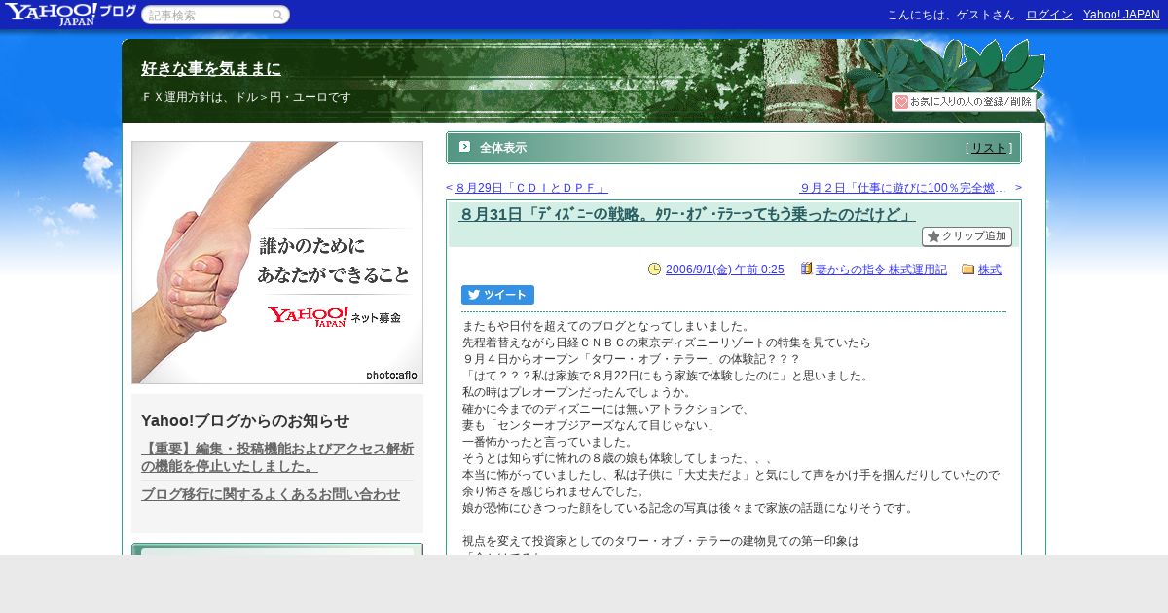
Task: Open the Yahoo! ネット募金 banner image
Action: click(277, 263)
